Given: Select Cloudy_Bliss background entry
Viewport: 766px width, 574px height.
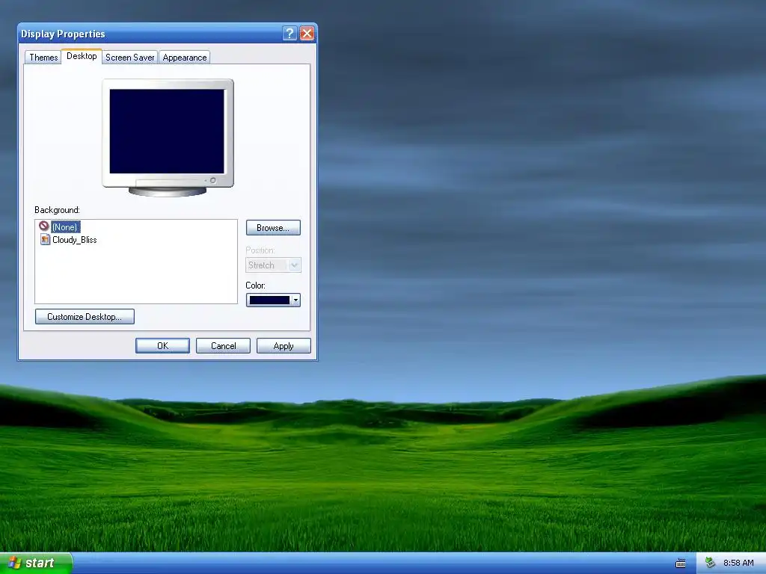Looking at the screenshot, I should click(74, 240).
